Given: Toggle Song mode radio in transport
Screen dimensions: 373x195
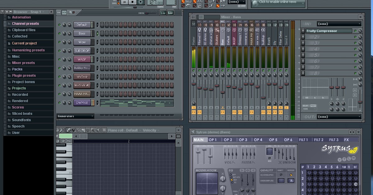Looking at the screenshot, I should pos(118,3).
